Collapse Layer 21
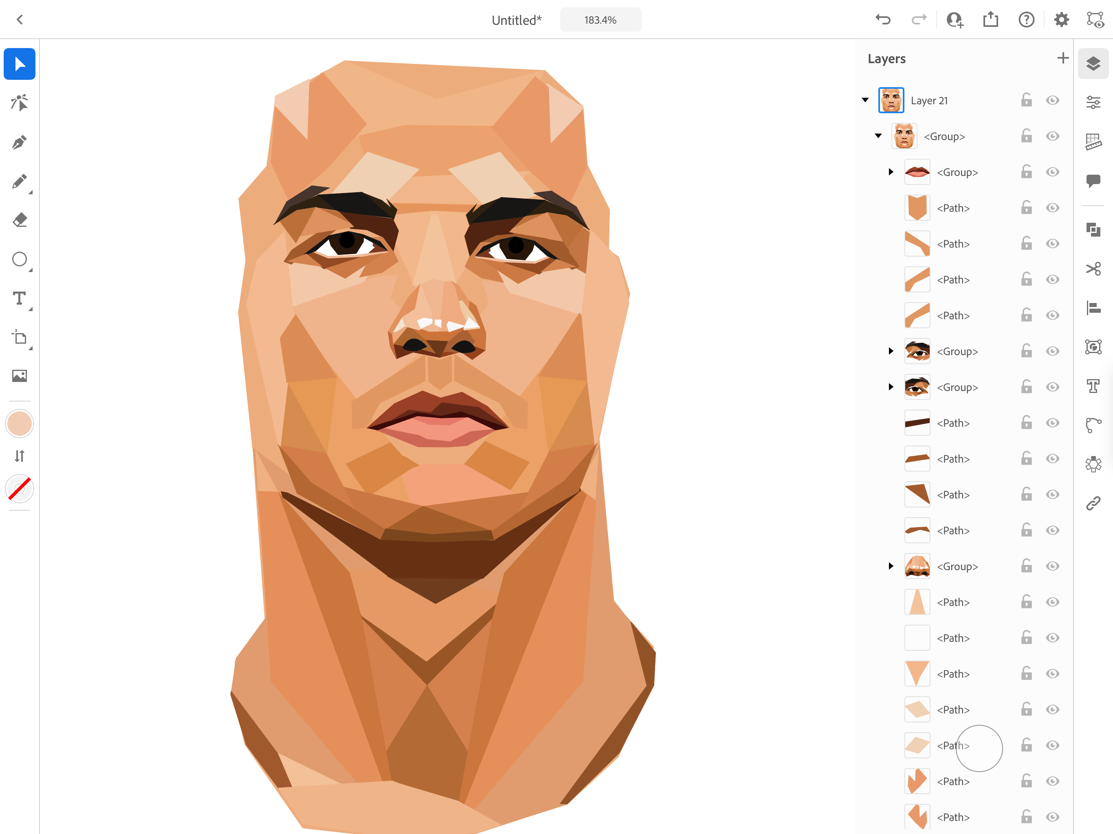The height and width of the screenshot is (834, 1113). click(865, 100)
